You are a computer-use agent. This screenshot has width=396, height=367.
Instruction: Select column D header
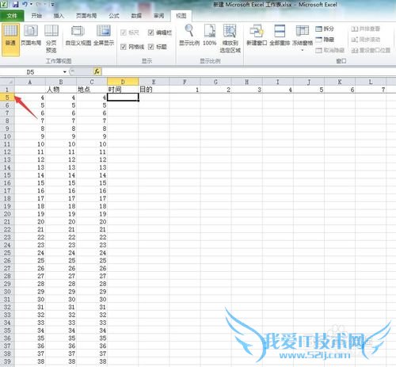[x=123, y=82]
